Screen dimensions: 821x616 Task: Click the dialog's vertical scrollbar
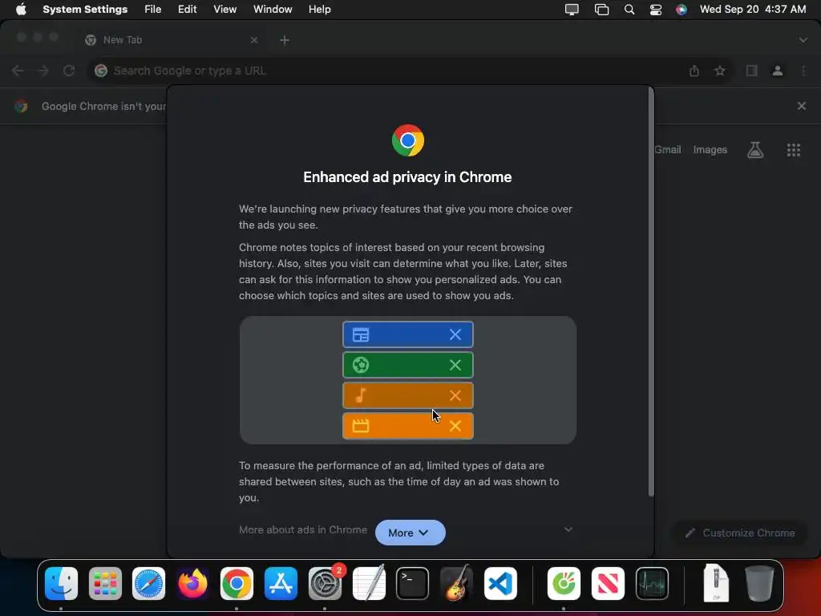[651, 292]
